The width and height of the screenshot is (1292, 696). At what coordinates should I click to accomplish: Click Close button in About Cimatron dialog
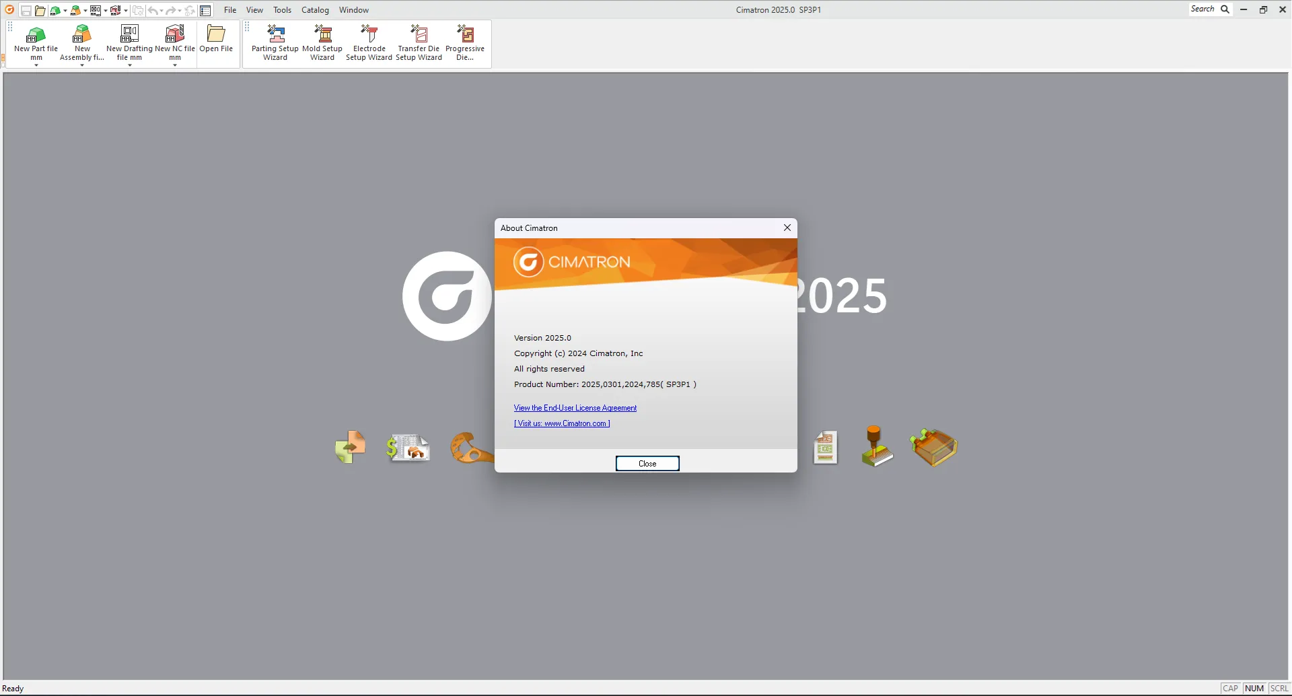pos(647,464)
